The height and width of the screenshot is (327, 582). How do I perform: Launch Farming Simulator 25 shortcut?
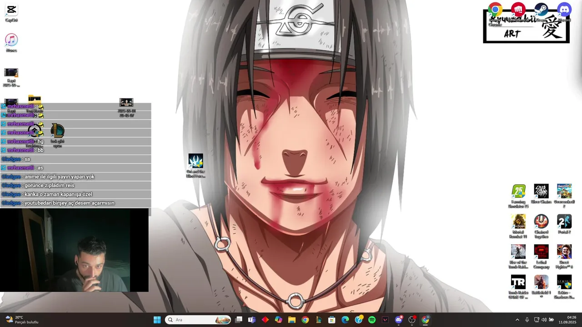tap(518, 196)
